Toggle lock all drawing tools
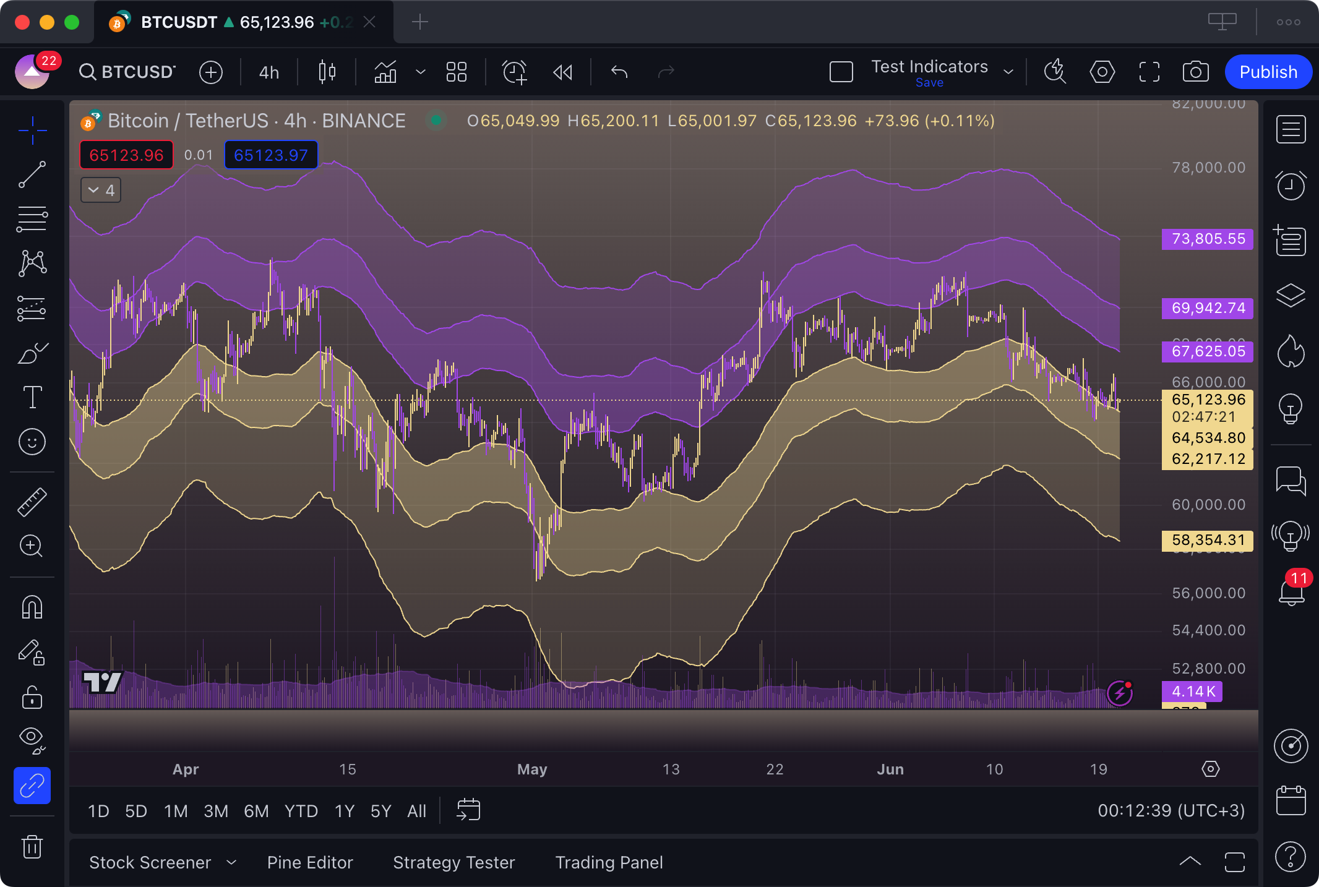Image resolution: width=1319 pixels, height=887 pixels. [x=32, y=697]
